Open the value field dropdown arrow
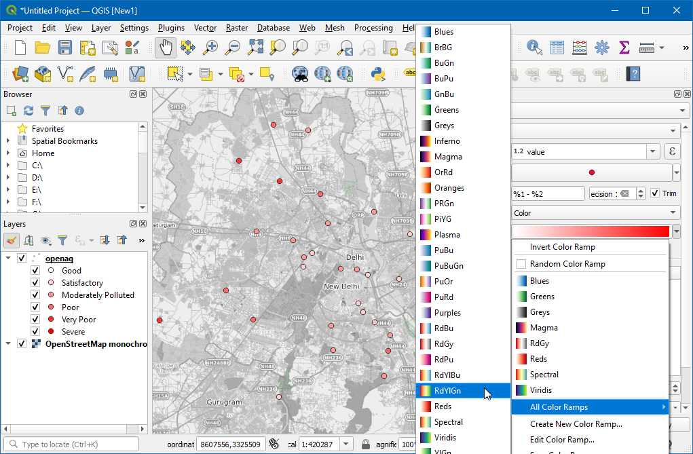The width and height of the screenshot is (693, 454). (653, 151)
